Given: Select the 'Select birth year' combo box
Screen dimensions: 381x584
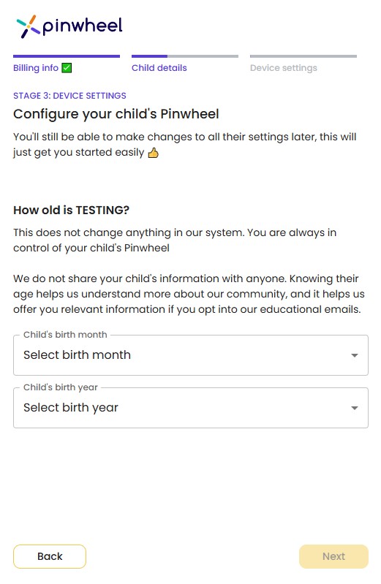Looking at the screenshot, I should 191,408.
